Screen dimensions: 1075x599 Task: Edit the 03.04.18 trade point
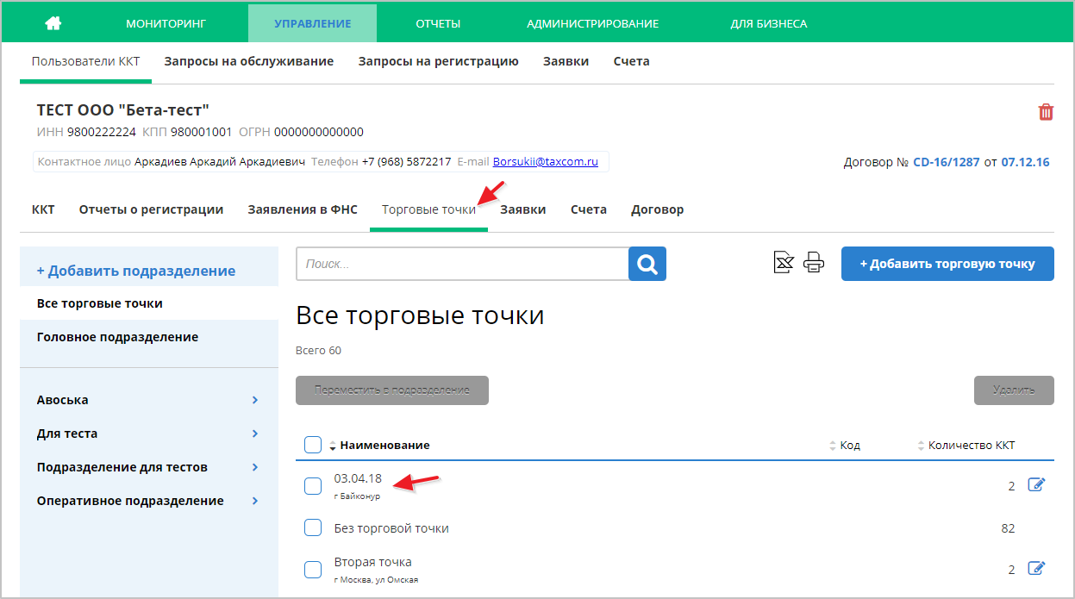pyautogui.click(x=1037, y=485)
